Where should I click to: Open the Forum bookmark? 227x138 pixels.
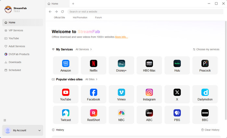tap(98, 17)
